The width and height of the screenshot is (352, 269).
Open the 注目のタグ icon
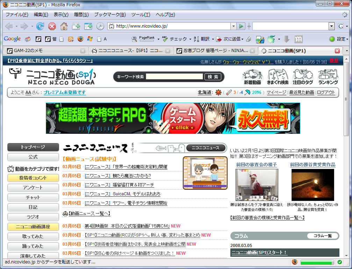pos(303,77)
